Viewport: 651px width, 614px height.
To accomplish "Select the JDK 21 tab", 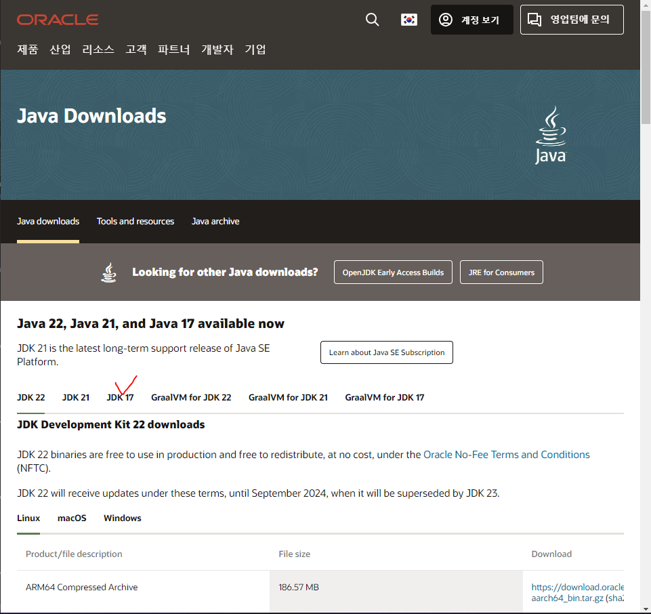I will (76, 398).
